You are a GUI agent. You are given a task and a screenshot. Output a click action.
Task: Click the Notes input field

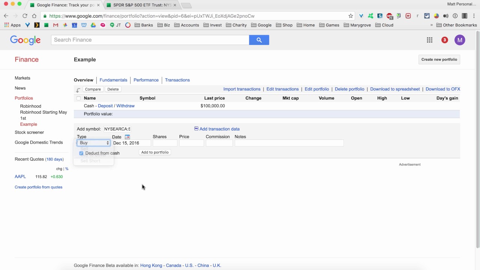pos(289,143)
